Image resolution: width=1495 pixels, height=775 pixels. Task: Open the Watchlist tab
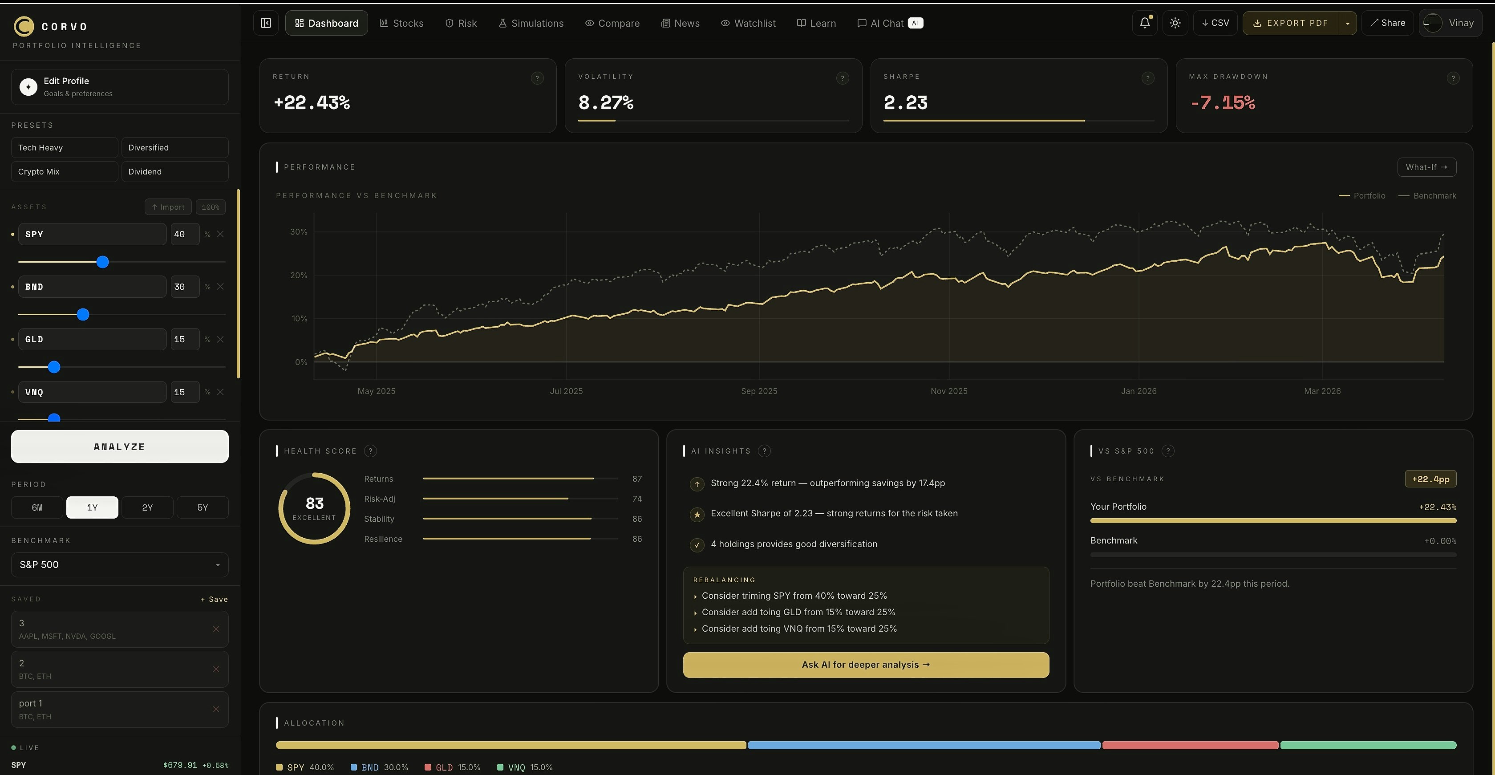pyautogui.click(x=748, y=23)
